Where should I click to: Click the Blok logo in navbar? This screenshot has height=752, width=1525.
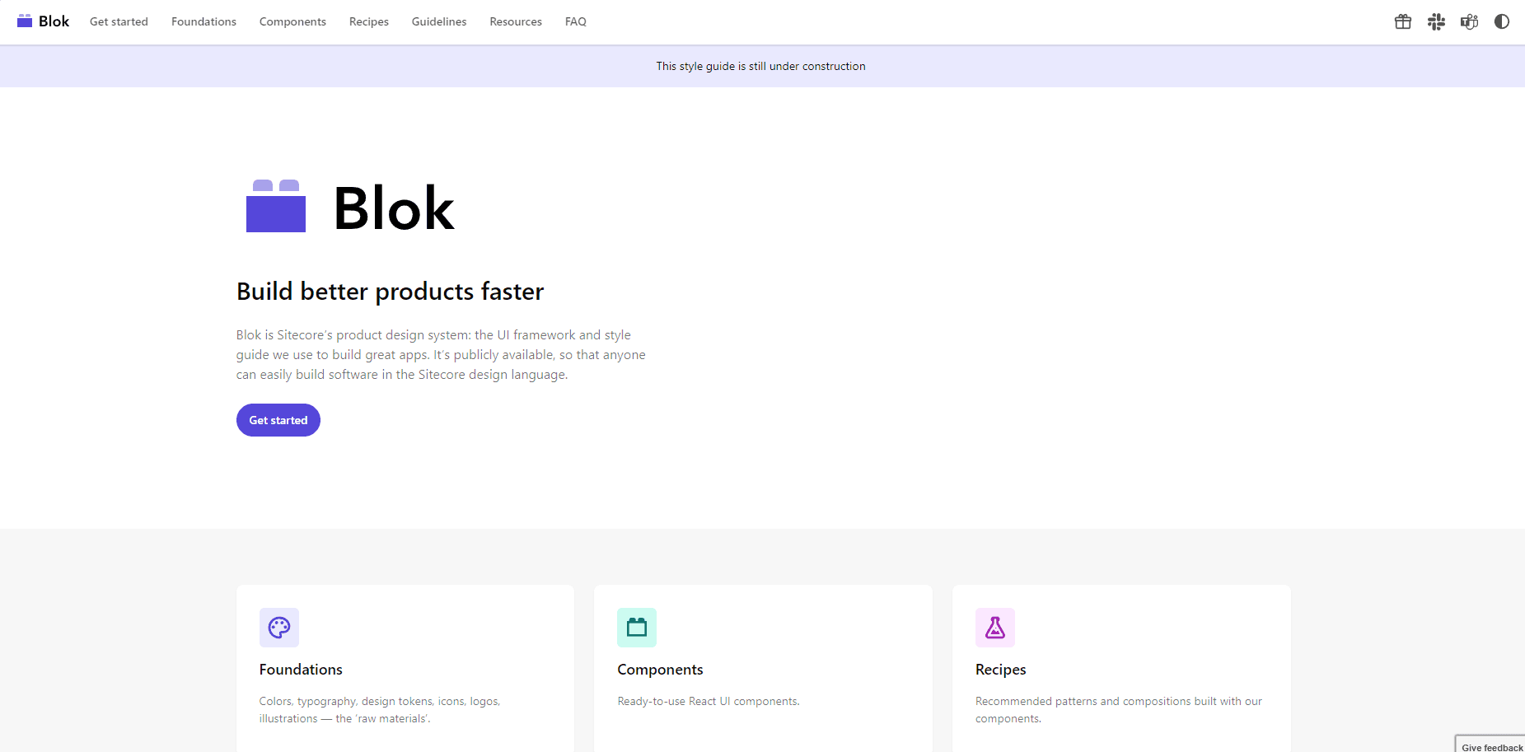44,21
